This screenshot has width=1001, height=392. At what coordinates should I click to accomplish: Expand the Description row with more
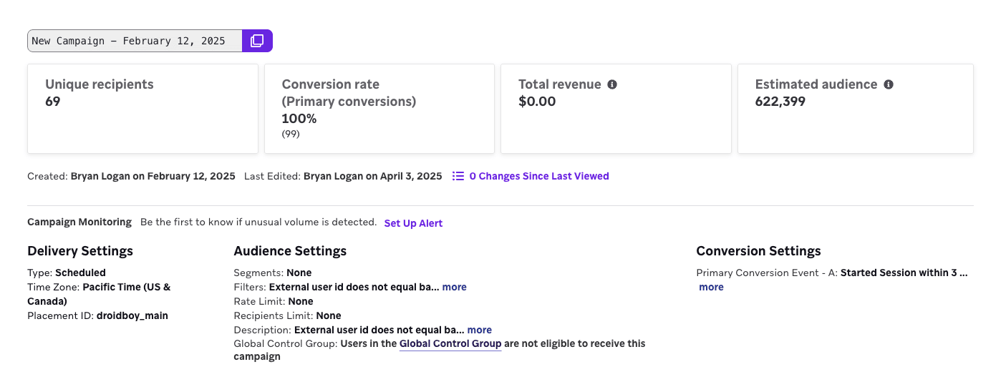(x=479, y=330)
